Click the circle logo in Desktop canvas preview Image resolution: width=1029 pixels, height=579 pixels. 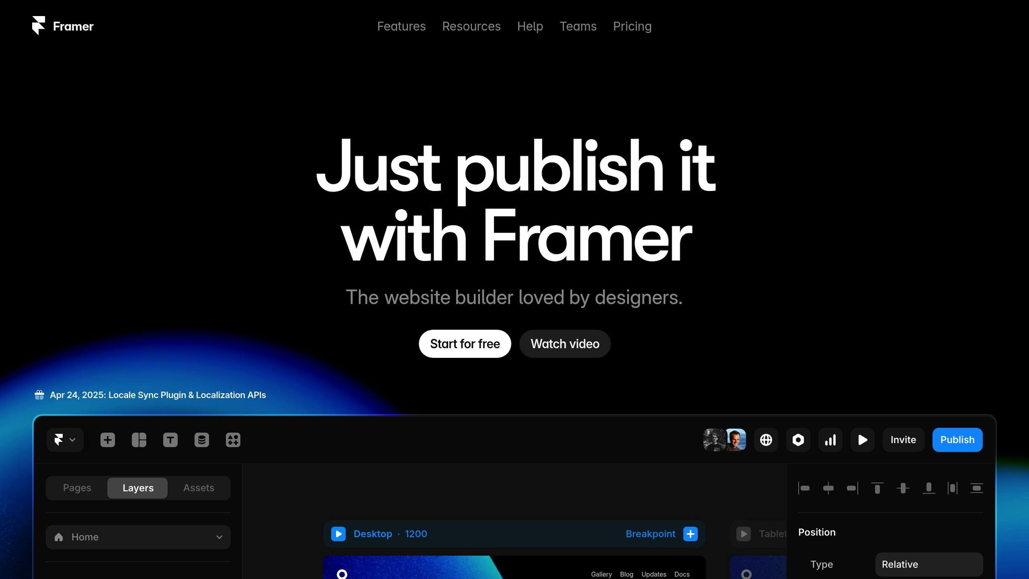point(342,574)
